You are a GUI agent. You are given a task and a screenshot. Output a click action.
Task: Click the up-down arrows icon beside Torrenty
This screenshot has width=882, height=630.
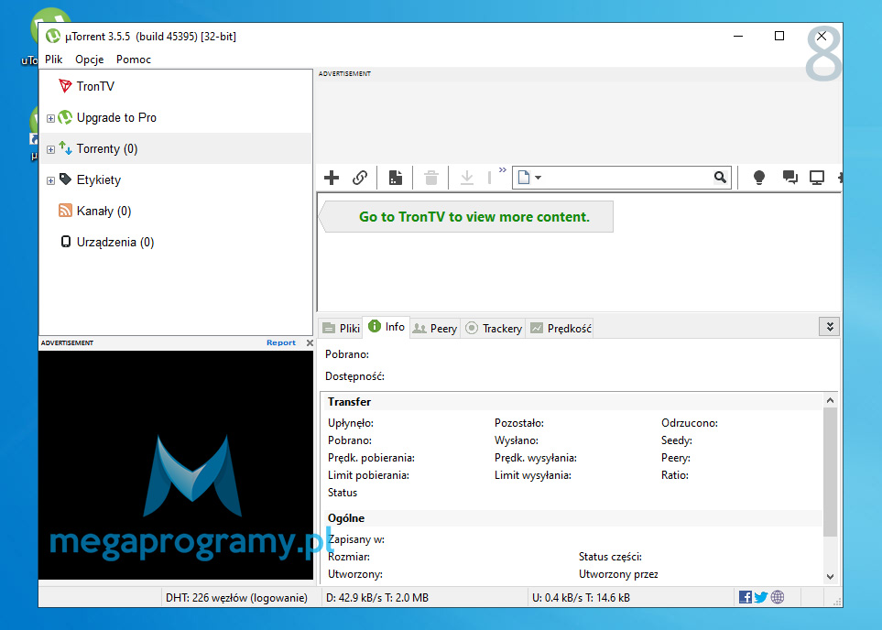click(x=65, y=148)
